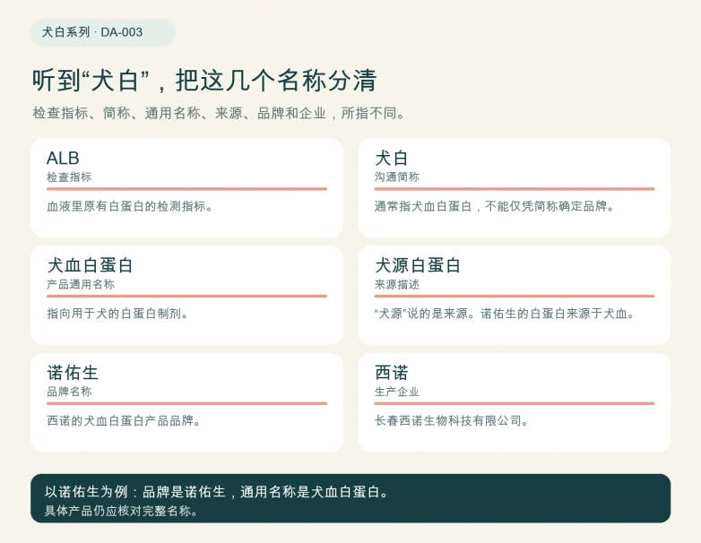The image size is (701, 543).
Task: Click the 犬源白蛋白 card title
Action: pyautogui.click(x=418, y=265)
